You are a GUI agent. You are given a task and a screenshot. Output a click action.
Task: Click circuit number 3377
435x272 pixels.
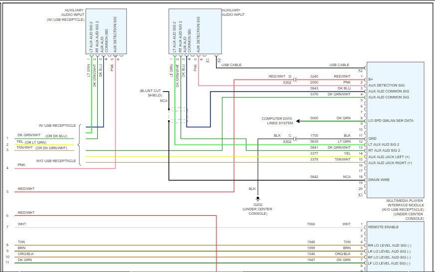(x=314, y=154)
